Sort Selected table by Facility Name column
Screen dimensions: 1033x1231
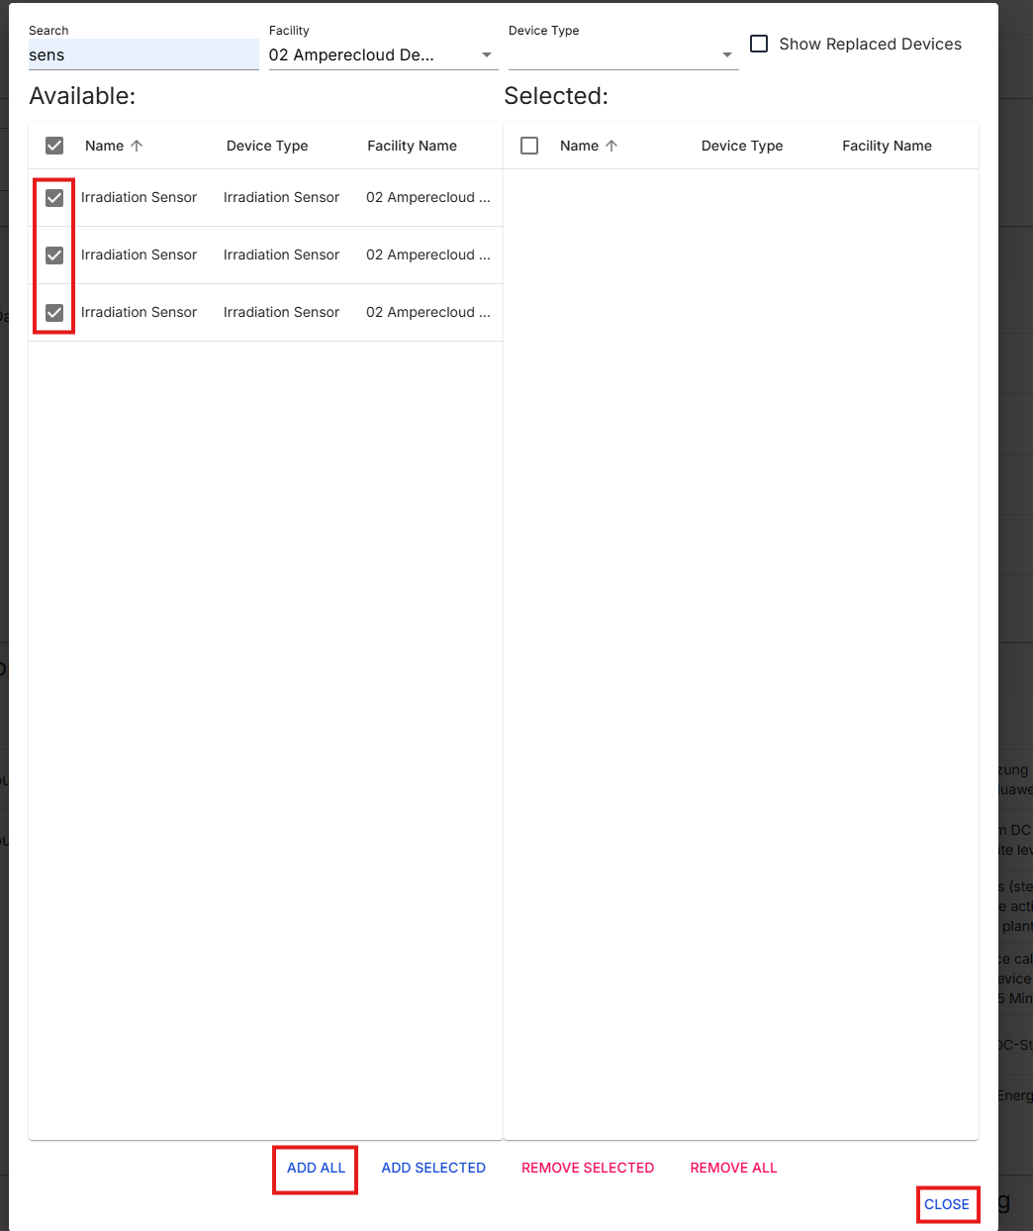coord(887,146)
